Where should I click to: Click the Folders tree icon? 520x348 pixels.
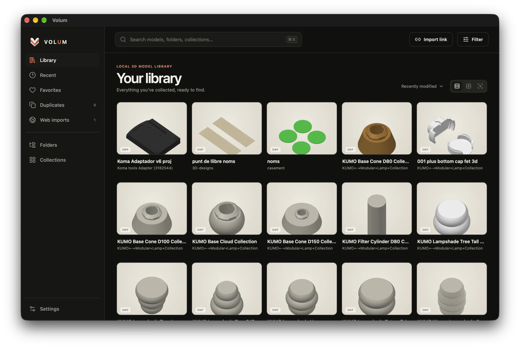tap(32, 145)
